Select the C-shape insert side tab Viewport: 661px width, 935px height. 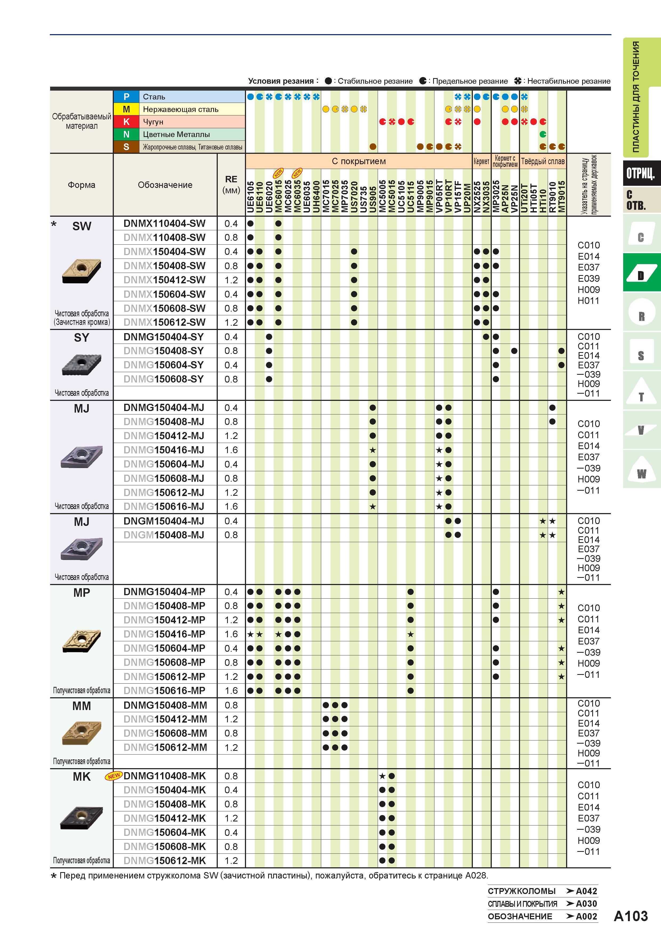pyautogui.click(x=642, y=233)
